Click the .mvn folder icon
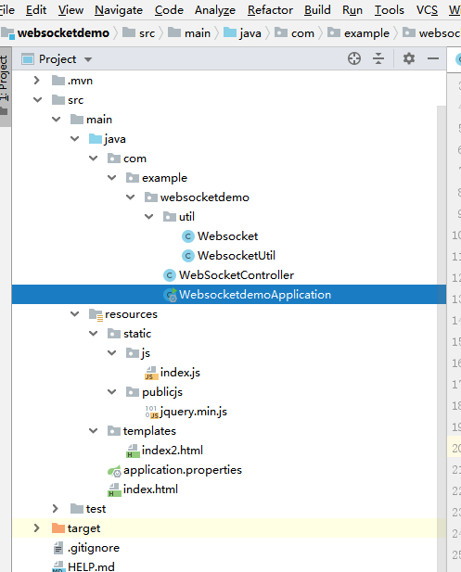This screenshot has height=572, width=461. tap(58, 81)
